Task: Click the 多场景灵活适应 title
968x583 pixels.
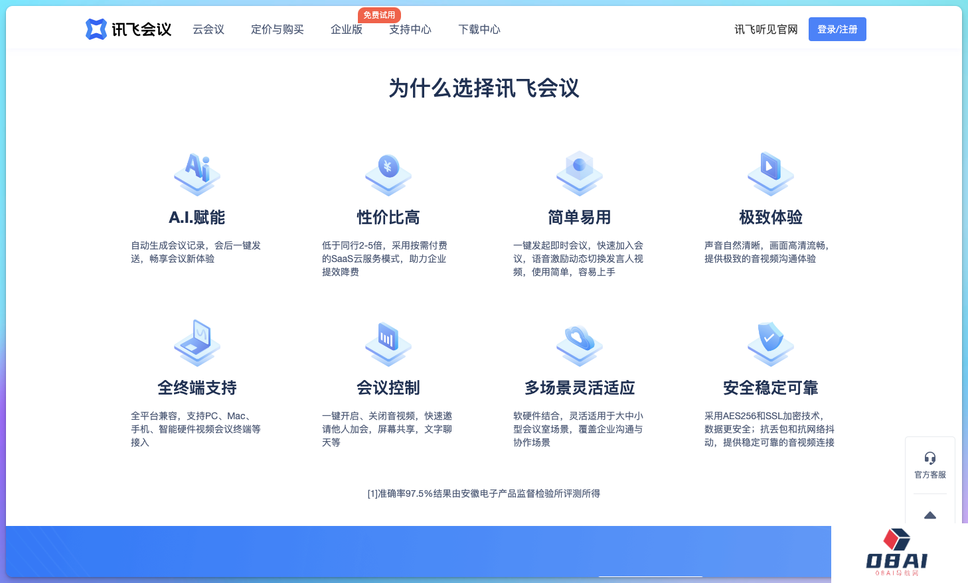Action: [x=580, y=388]
